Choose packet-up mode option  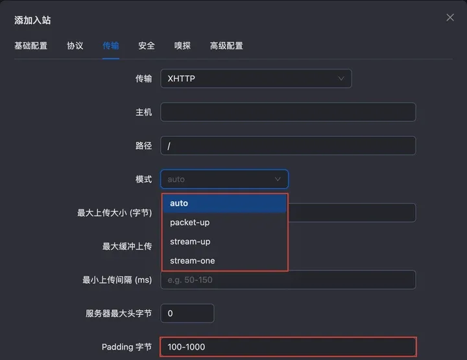[x=224, y=222]
